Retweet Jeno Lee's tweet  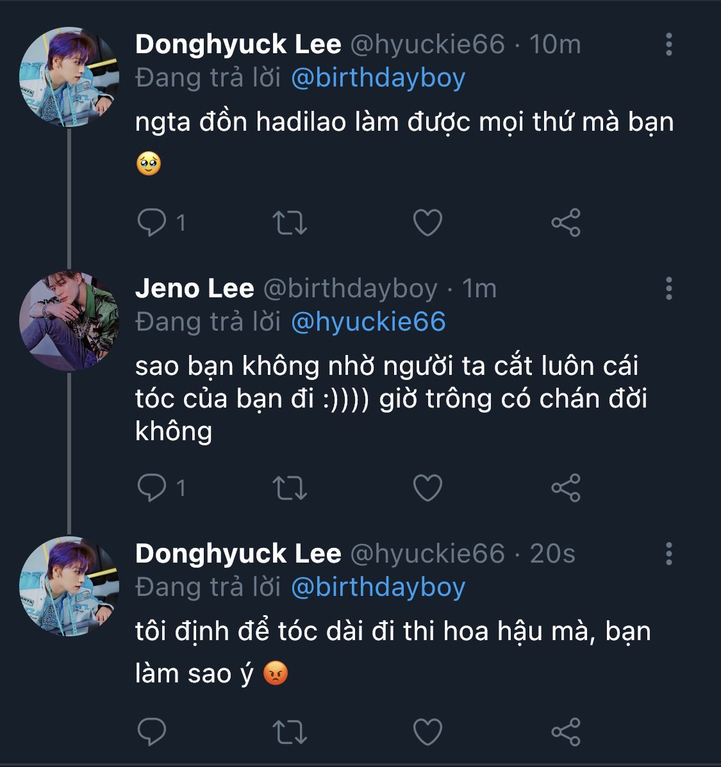click(x=290, y=488)
